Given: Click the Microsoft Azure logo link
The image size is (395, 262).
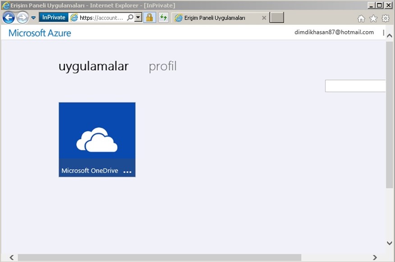Looking at the screenshot, I should 40,33.
